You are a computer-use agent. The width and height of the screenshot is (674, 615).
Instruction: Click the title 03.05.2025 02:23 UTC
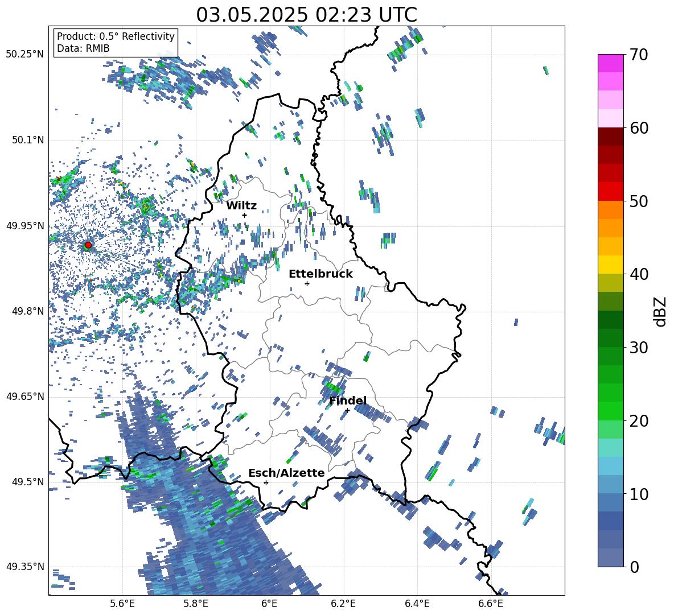(x=306, y=15)
